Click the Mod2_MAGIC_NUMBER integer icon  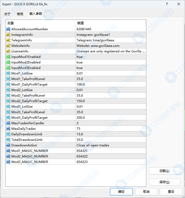8,156
